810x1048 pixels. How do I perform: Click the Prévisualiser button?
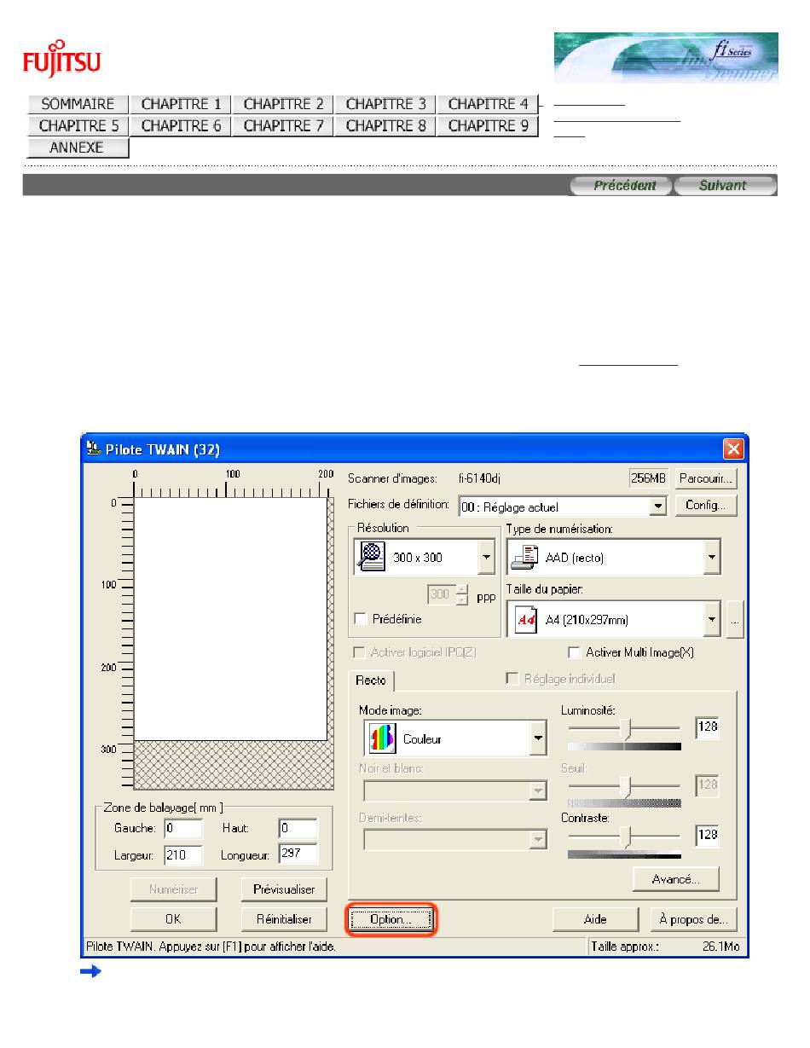pos(284,889)
